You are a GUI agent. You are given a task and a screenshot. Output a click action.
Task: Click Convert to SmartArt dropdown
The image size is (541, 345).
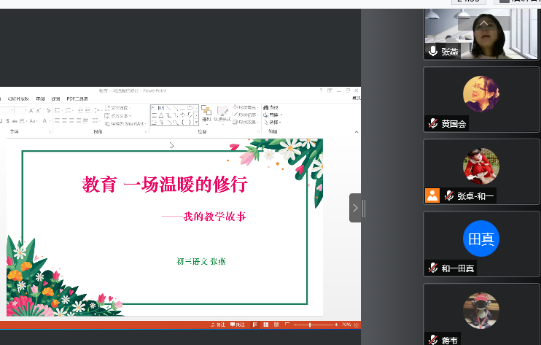[125, 124]
